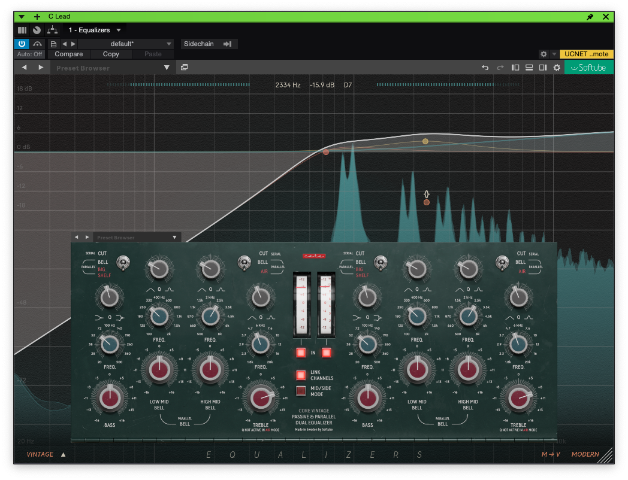
Task: Adjust the right channel 2 kHz high mid FREQ knob
Action: [468, 317]
